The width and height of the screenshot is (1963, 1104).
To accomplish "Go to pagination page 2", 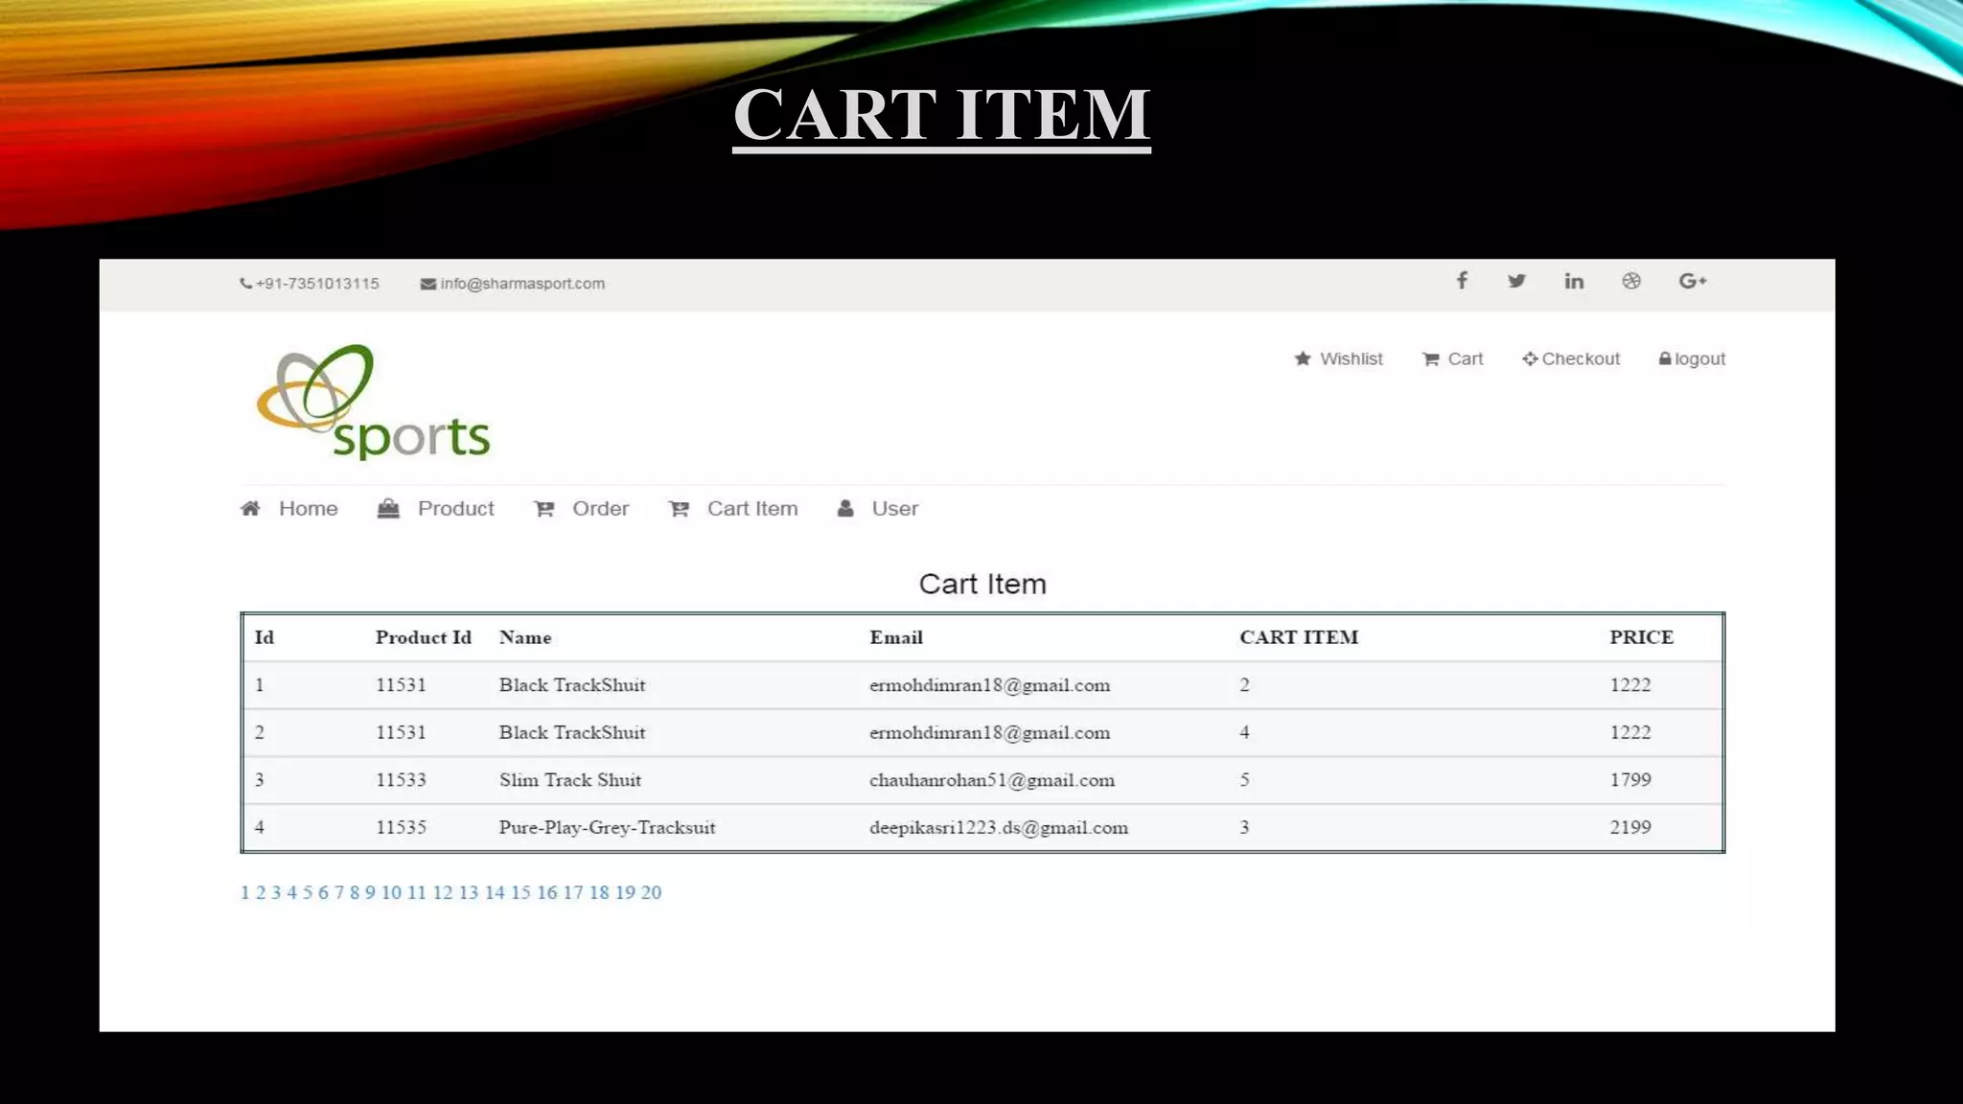I will pos(261,892).
